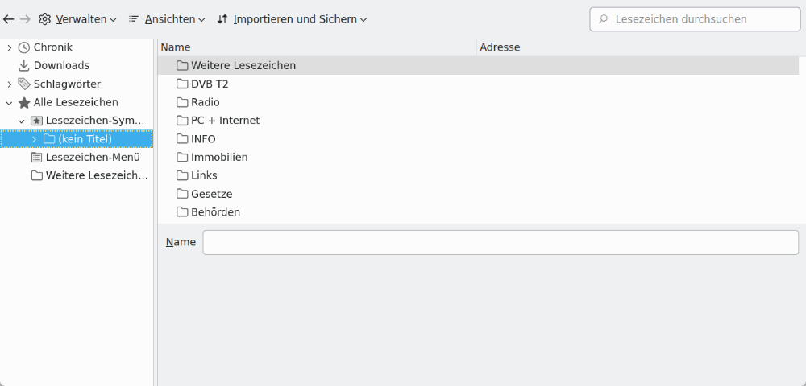The height and width of the screenshot is (386, 806).
Task: Click the forward arrow navigation icon
Action: click(25, 18)
